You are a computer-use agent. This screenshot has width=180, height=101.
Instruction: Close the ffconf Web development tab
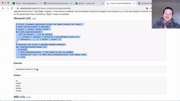(40, 3)
